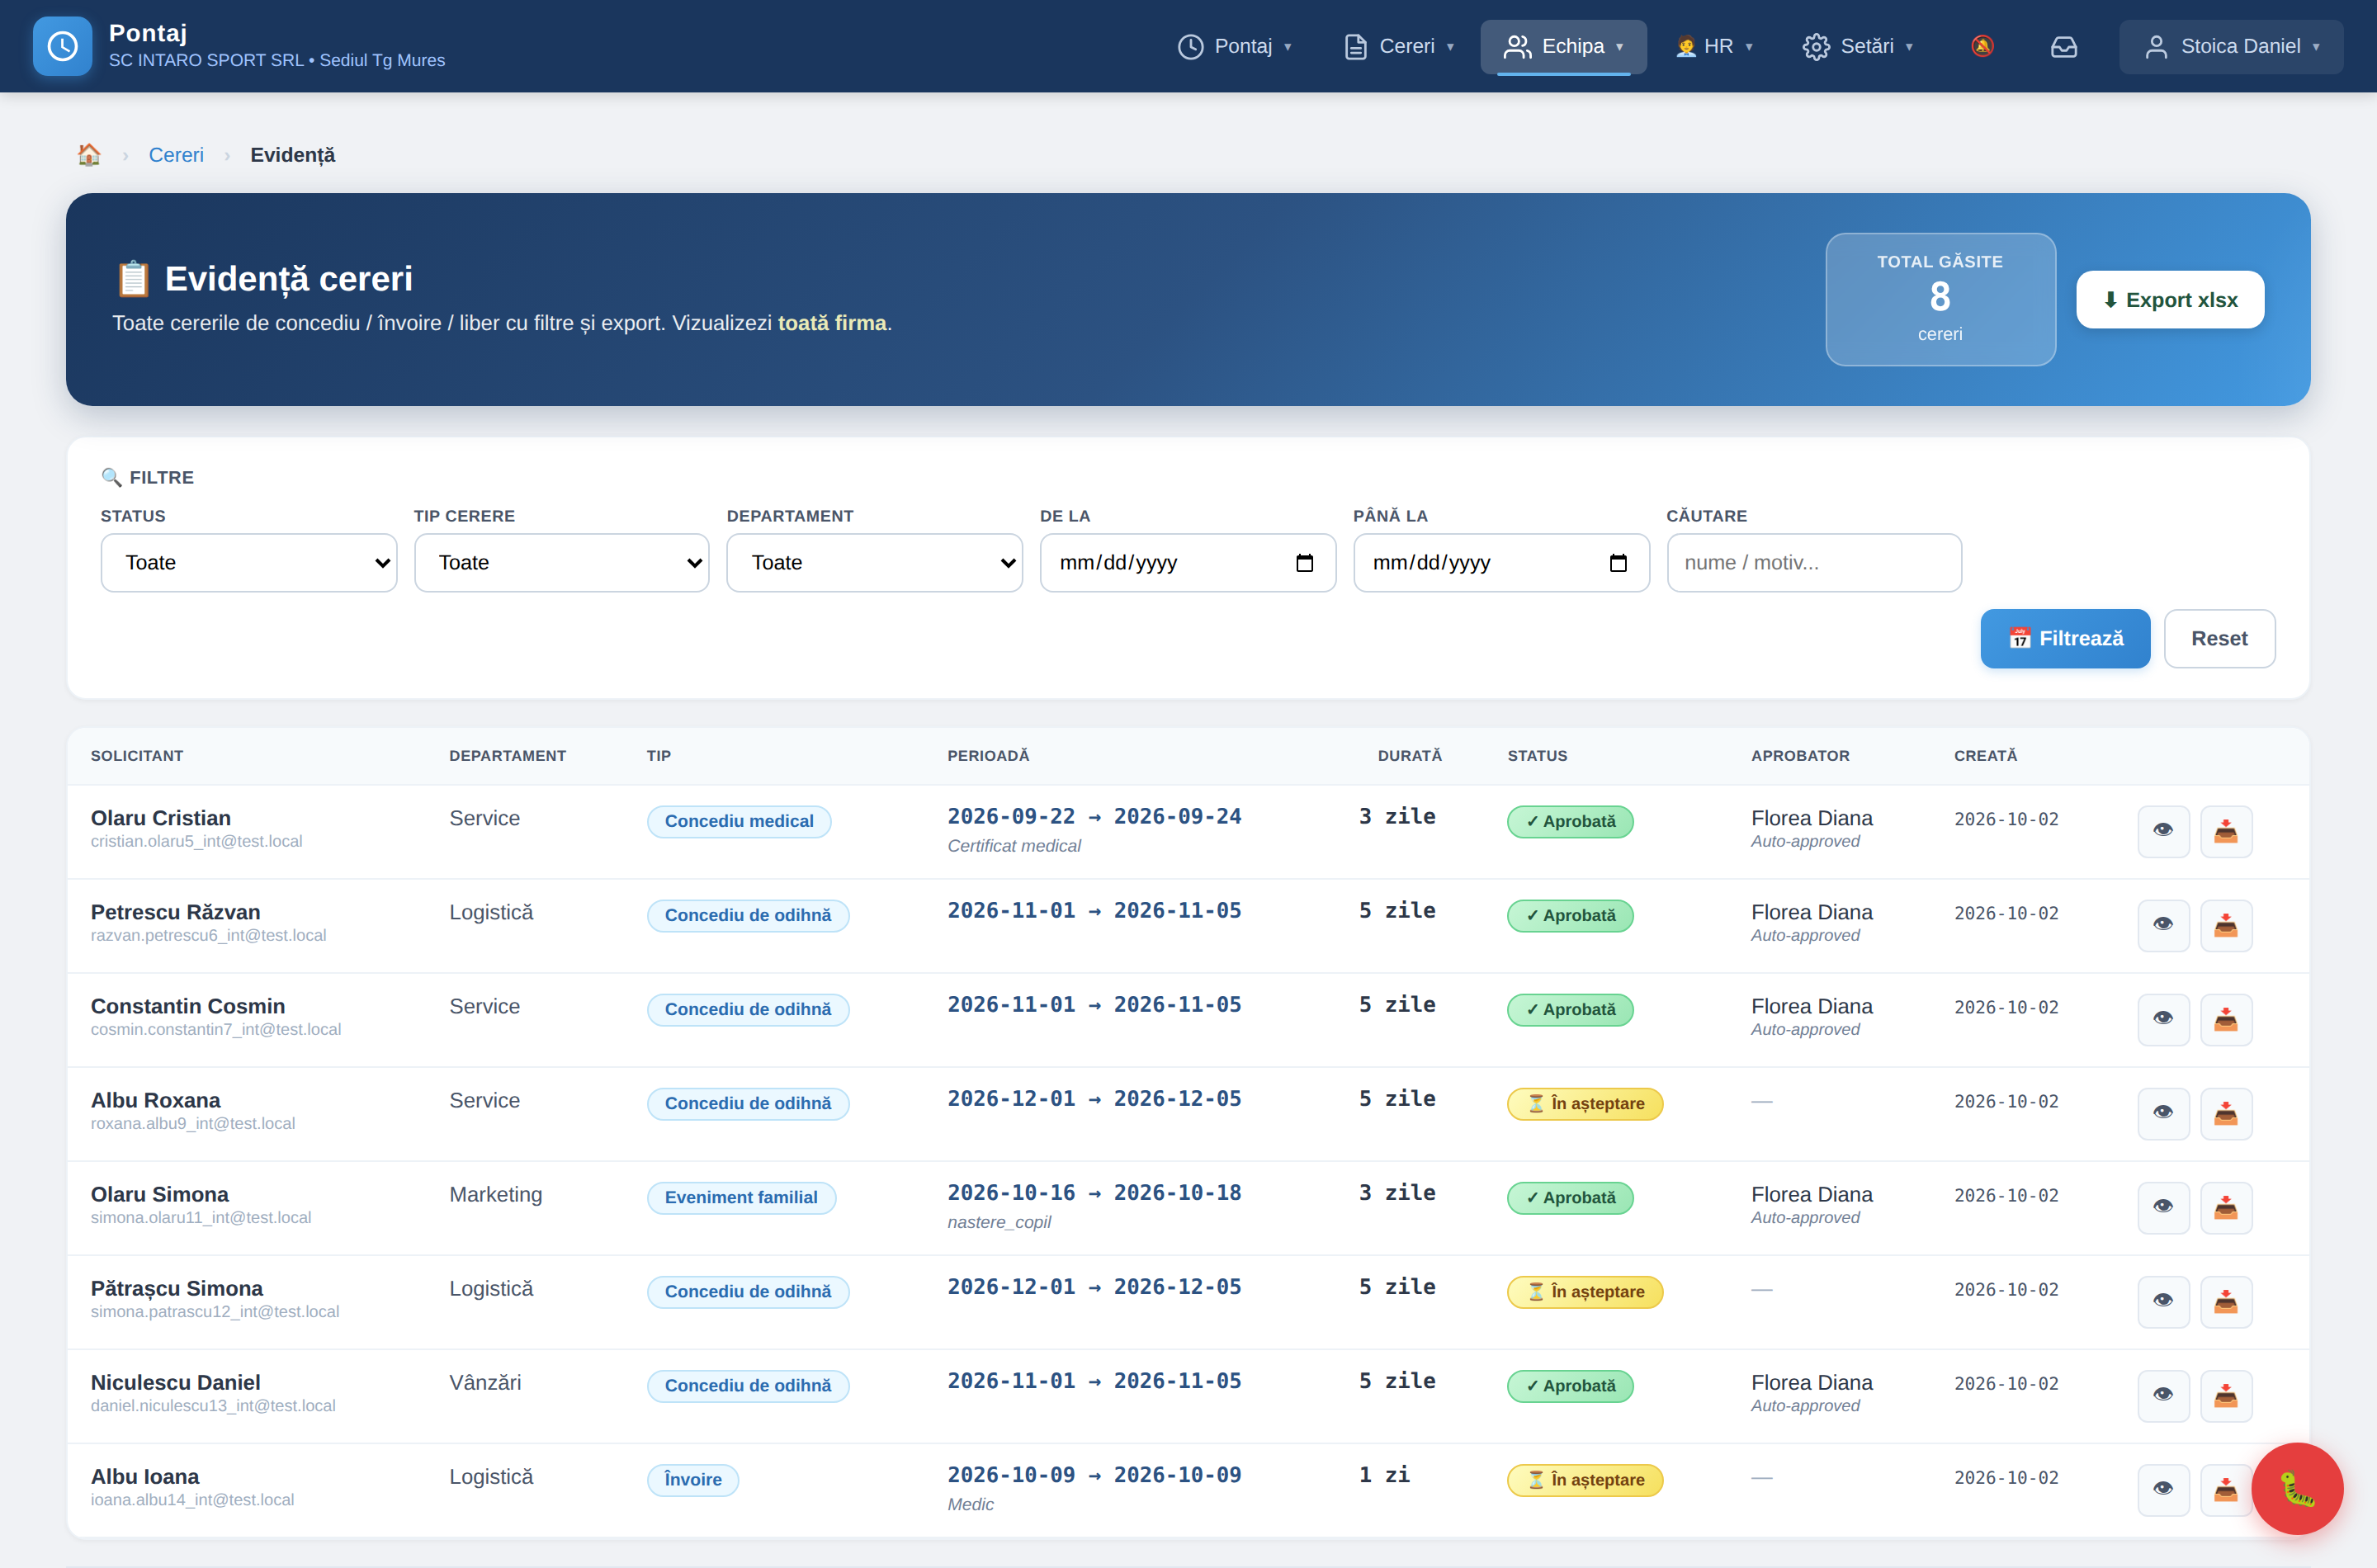Export the requests to xlsx
Viewport: 2377px width, 1568px height.
(x=2170, y=300)
